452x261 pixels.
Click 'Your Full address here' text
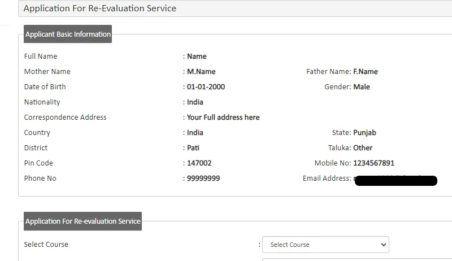pyautogui.click(x=223, y=118)
